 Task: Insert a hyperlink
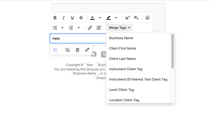tap(90, 28)
